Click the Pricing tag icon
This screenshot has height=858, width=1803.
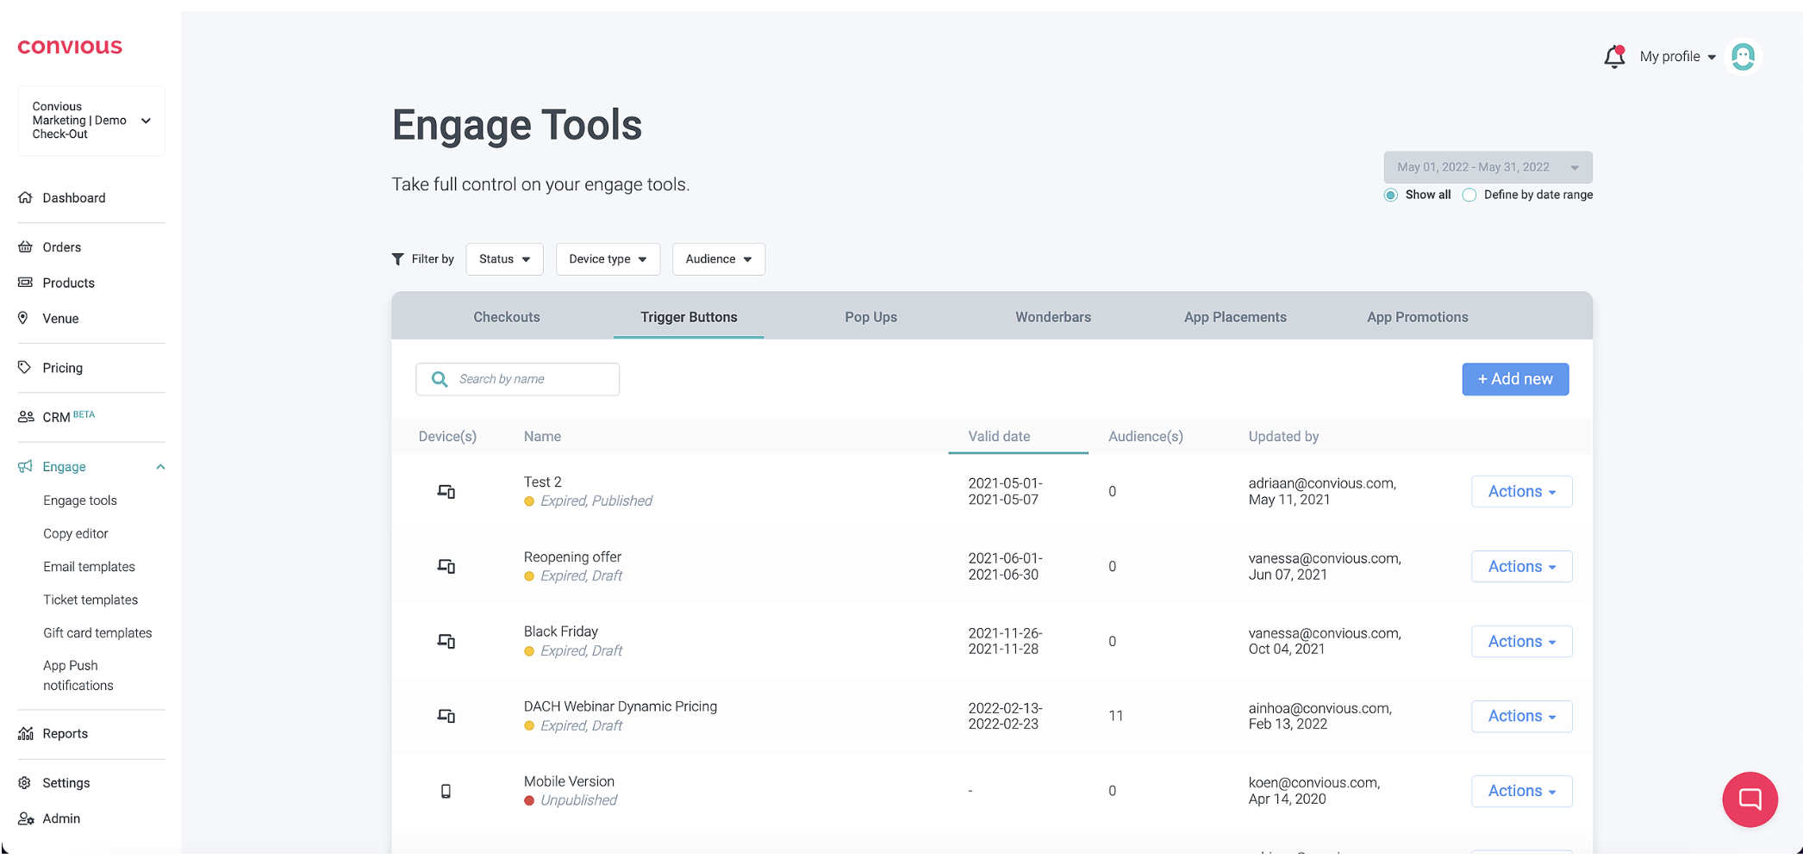tap(24, 368)
